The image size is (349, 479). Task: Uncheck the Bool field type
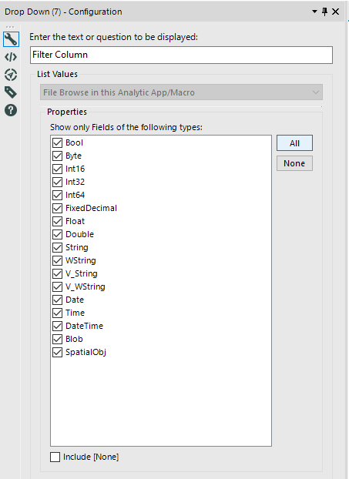pyautogui.click(x=58, y=142)
